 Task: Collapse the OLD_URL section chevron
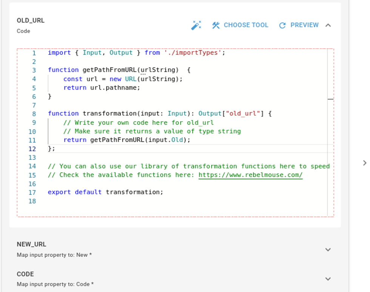pyautogui.click(x=328, y=25)
